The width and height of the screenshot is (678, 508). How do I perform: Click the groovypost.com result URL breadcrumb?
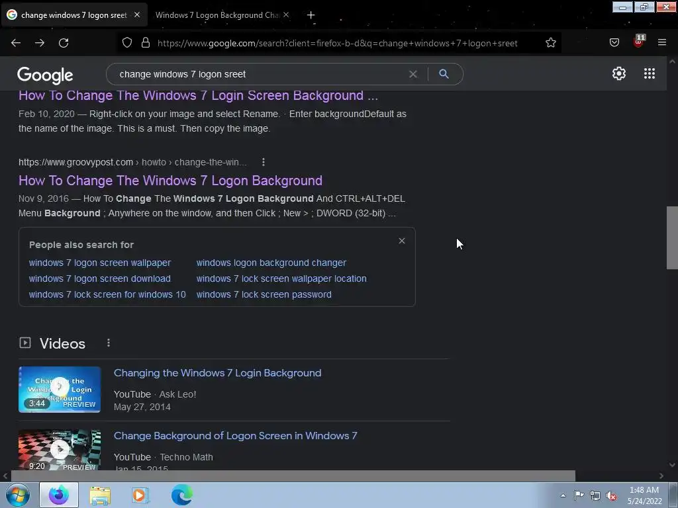[x=132, y=163]
